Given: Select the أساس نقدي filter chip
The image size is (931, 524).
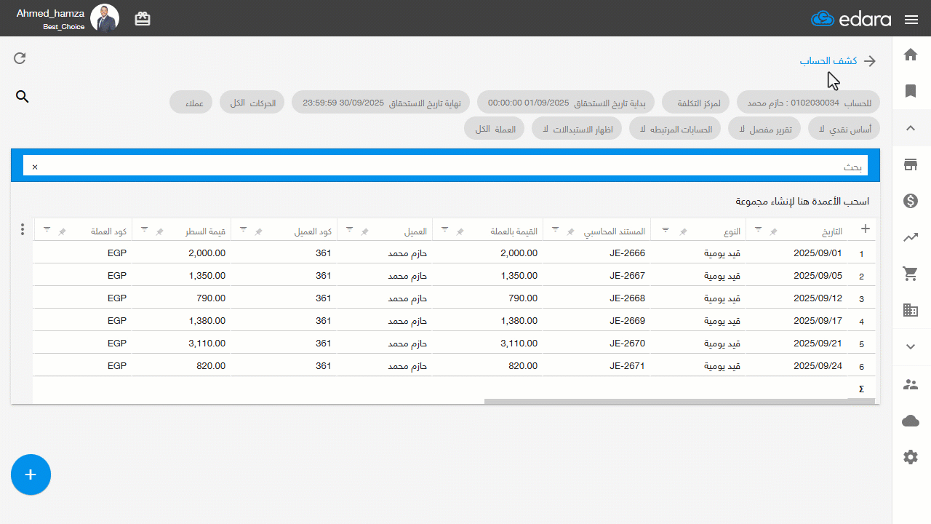Looking at the screenshot, I should [844, 128].
